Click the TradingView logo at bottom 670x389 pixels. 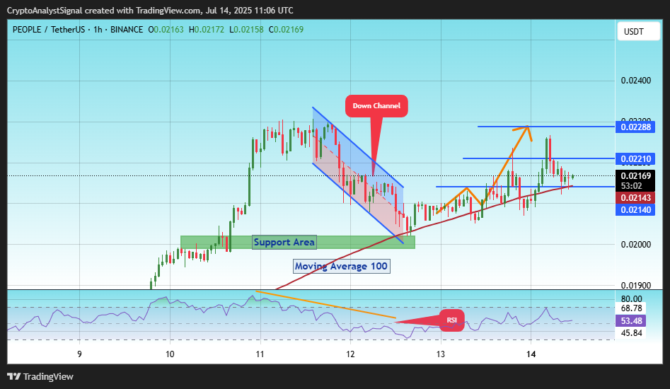[40, 376]
